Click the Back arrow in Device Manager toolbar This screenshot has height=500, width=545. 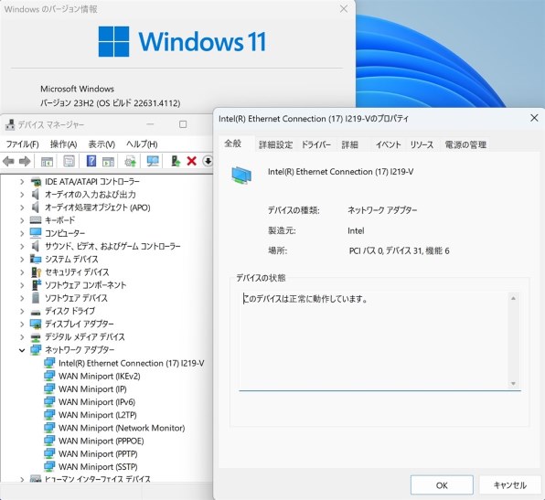click(8, 161)
